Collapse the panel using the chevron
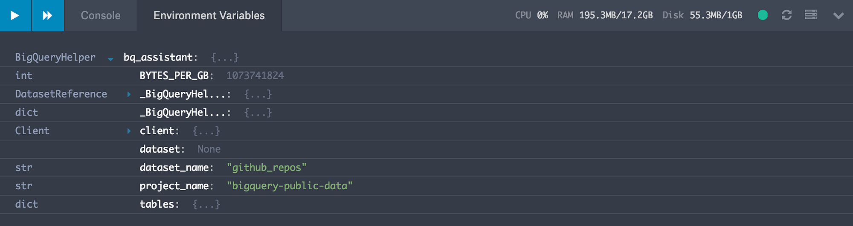Image resolution: width=853 pixels, height=226 pixels. (x=838, y=16)
